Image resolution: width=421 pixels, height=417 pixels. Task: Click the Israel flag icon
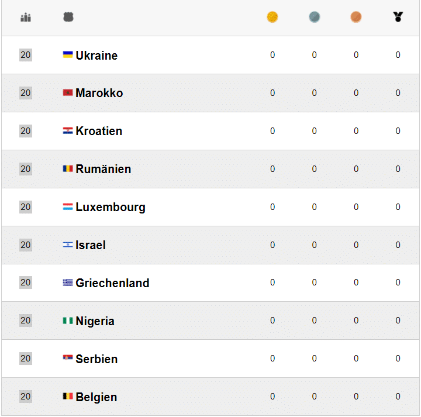point(68,244)
